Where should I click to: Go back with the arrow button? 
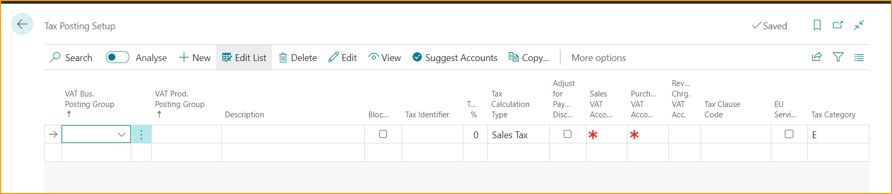(22, 24)
